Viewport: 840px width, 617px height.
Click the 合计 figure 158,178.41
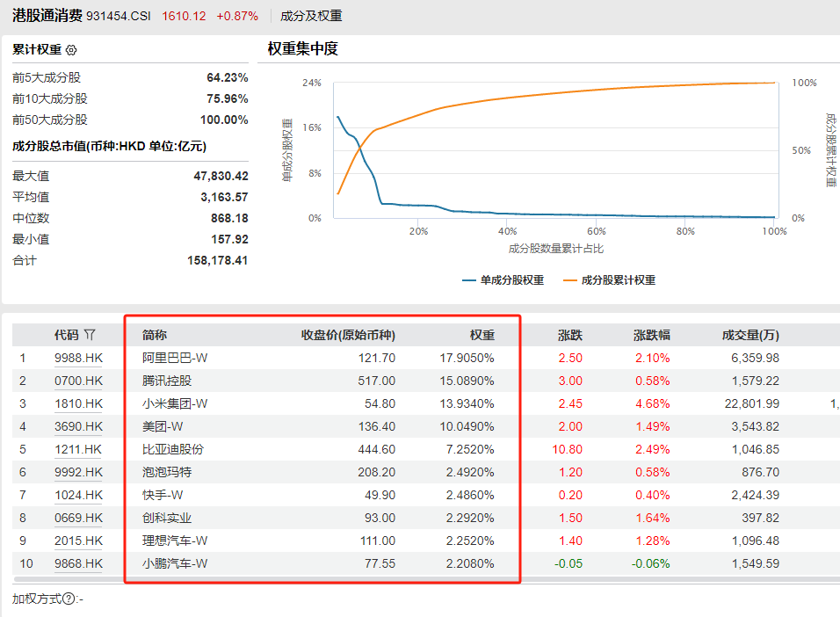coord(218,260)
